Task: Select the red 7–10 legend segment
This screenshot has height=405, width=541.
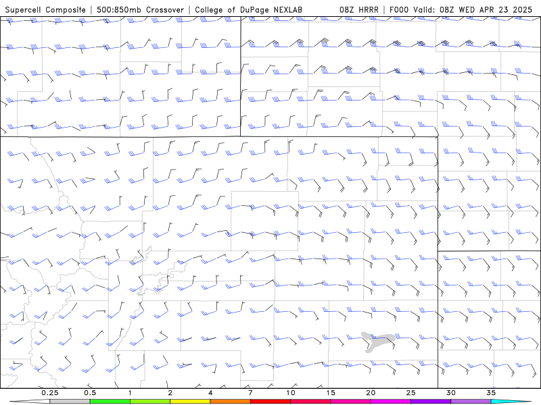Action: pos(270,402)
